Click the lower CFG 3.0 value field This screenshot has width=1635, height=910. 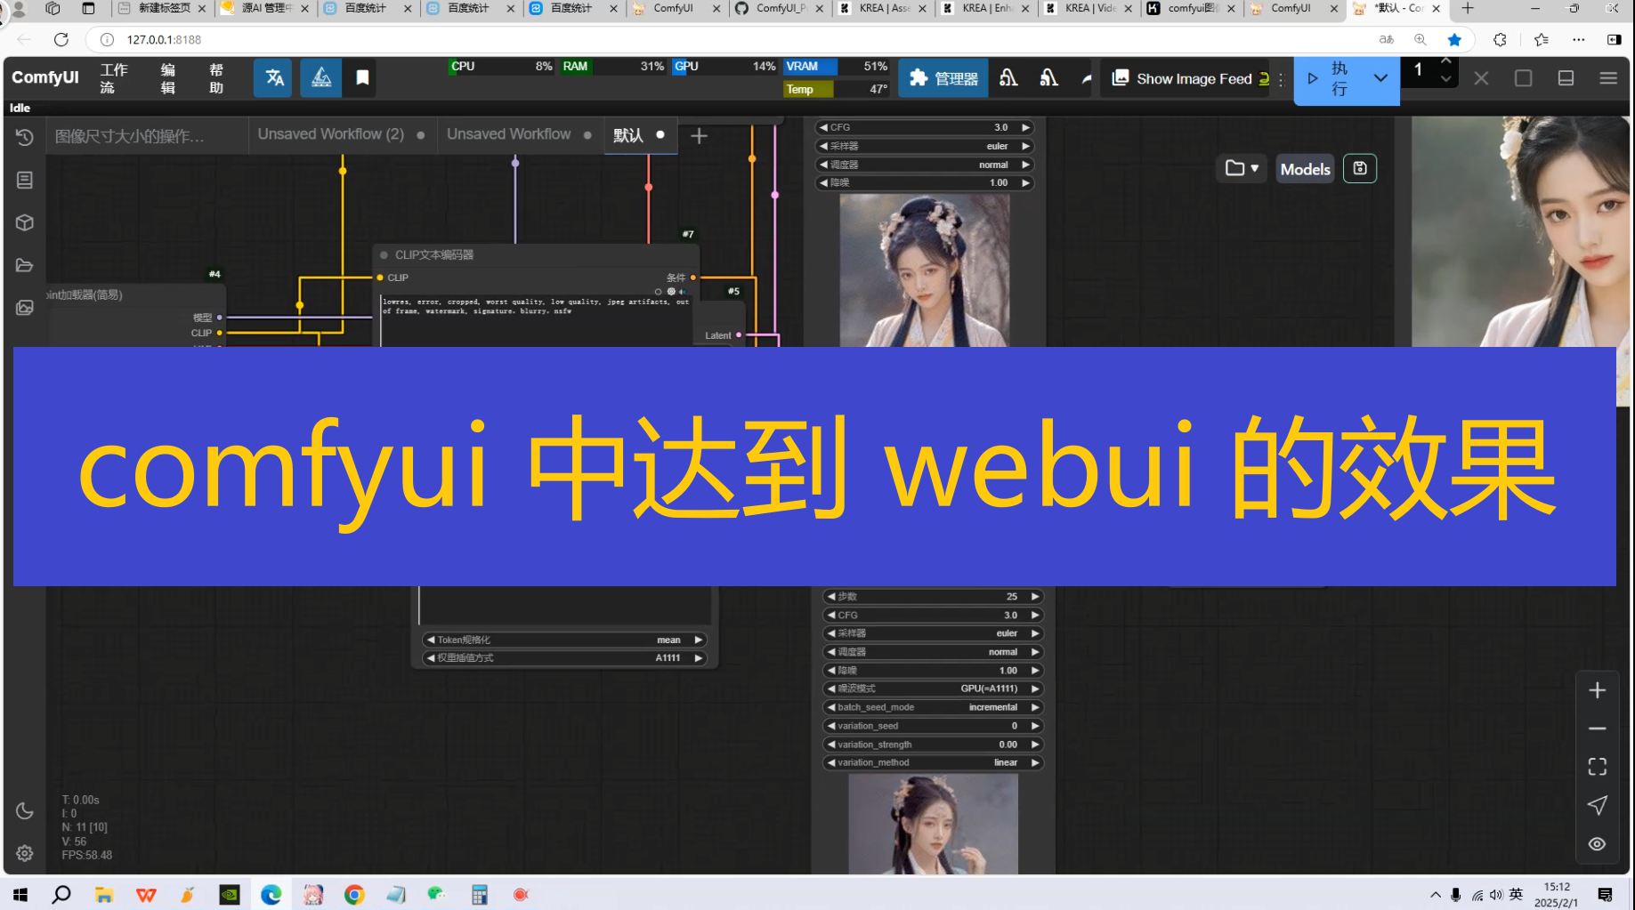point(932,615)
